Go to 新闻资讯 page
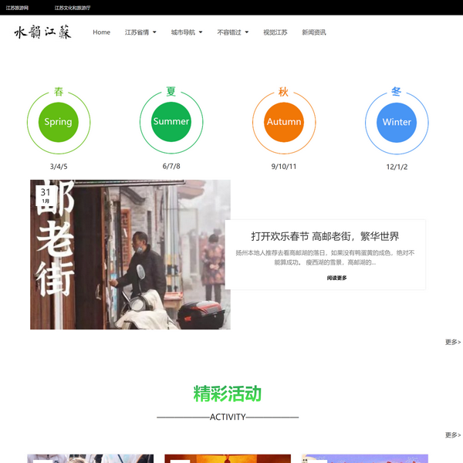 click(313, 32)
